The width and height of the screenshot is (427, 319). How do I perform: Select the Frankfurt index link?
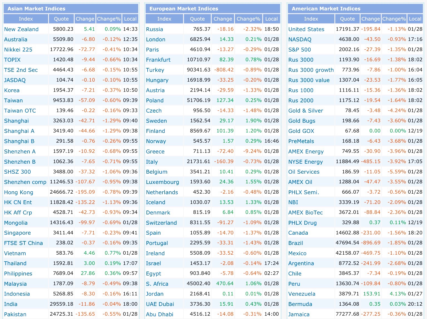tap(158, 60)
